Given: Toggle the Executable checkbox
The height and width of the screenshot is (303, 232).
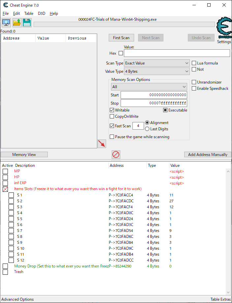Looking at the screenshot, I should click(165, 110).
